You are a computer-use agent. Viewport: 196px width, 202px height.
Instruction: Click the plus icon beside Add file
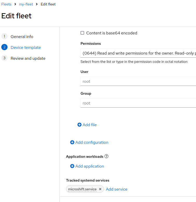pyautogui.click(x=79, y=125)
